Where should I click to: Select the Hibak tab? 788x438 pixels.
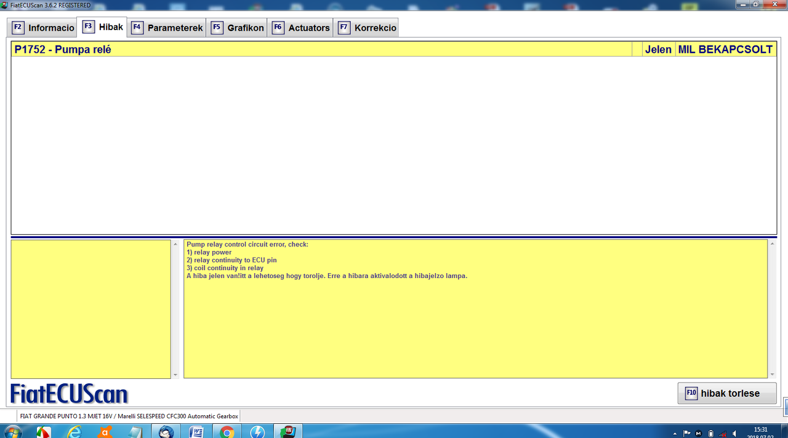103,27
